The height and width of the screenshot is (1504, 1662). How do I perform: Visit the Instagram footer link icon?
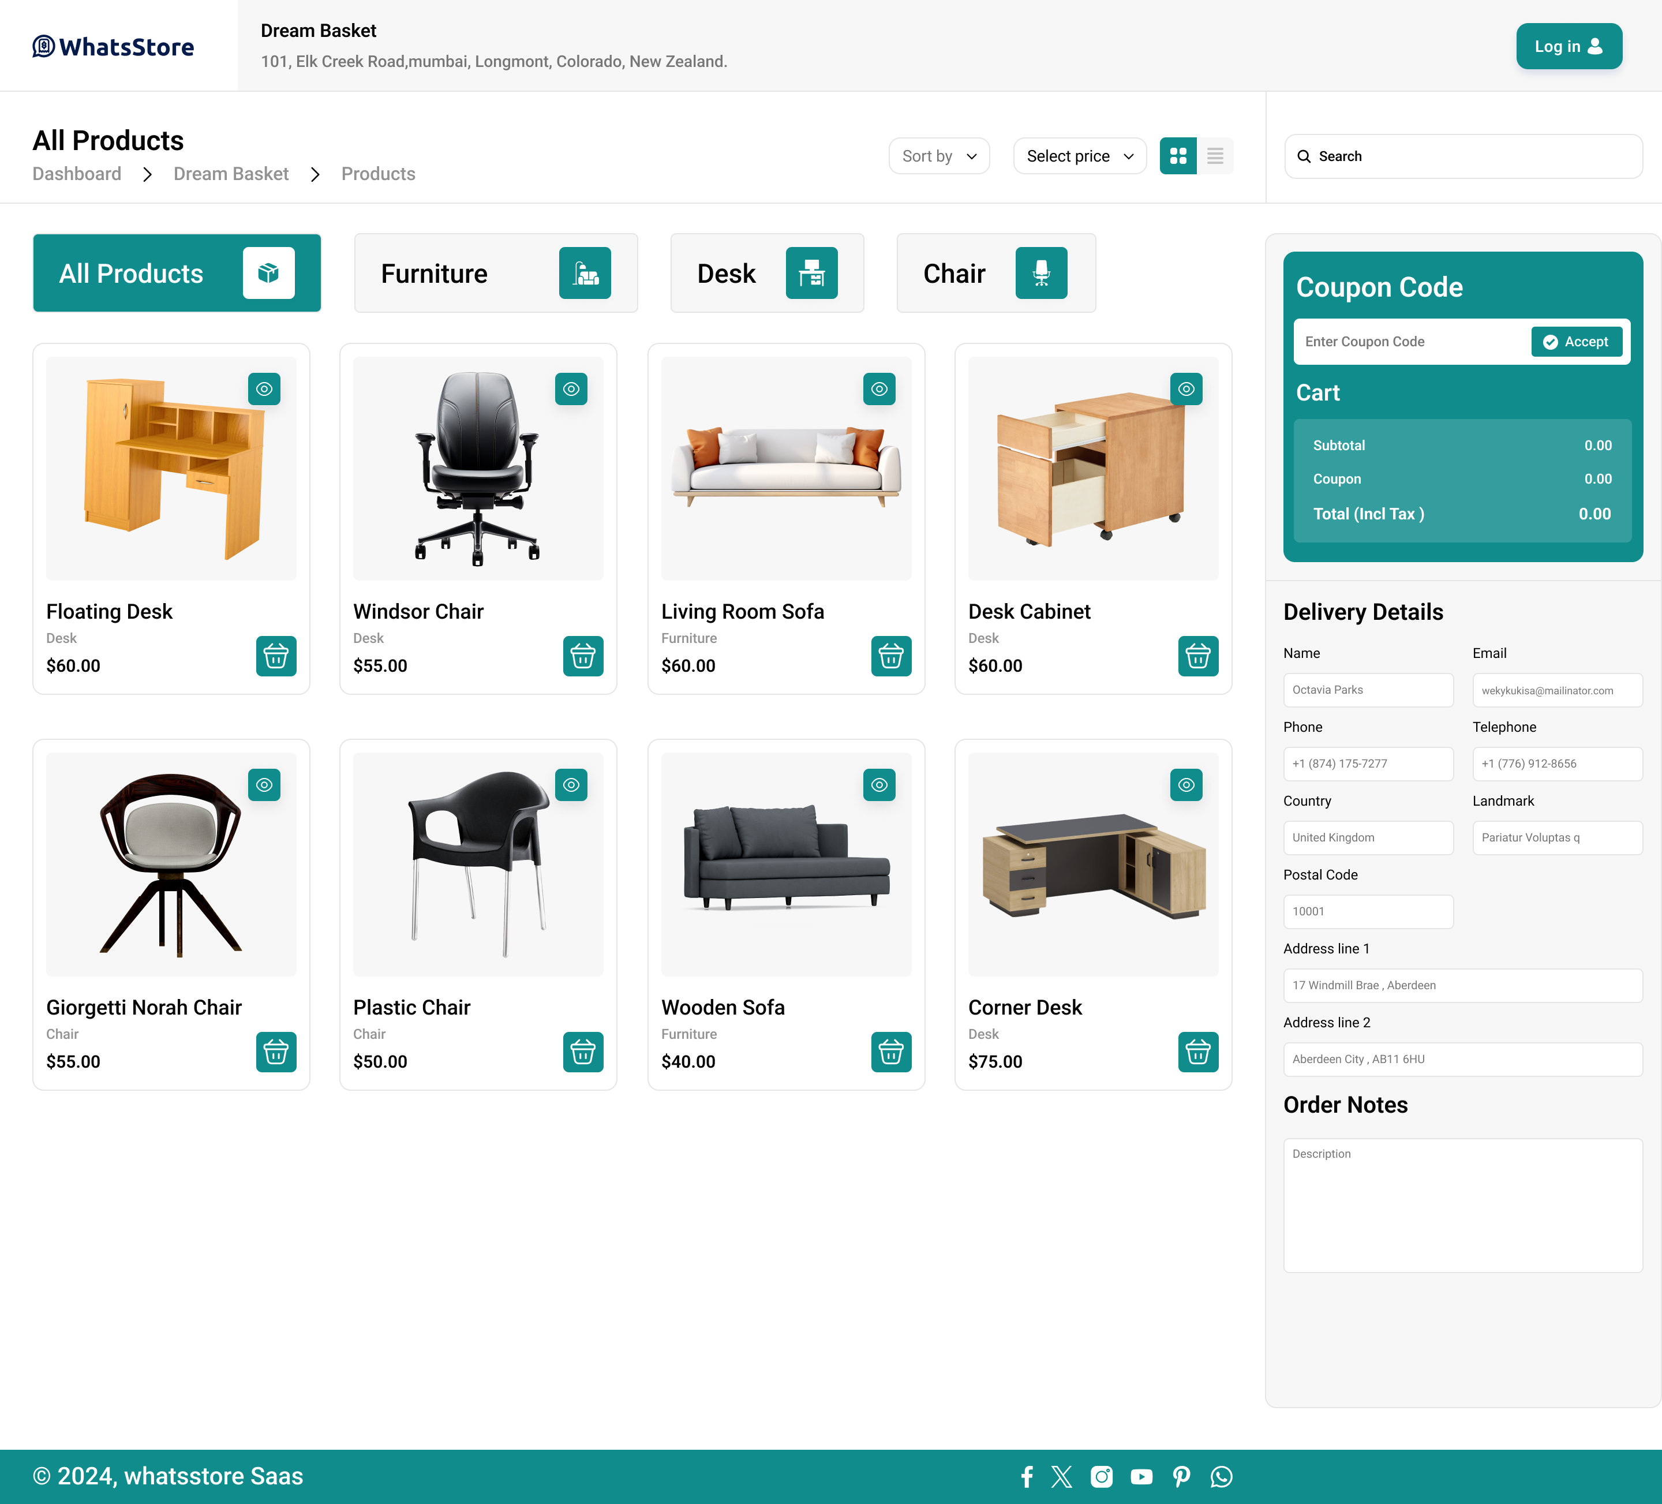1102,1477
